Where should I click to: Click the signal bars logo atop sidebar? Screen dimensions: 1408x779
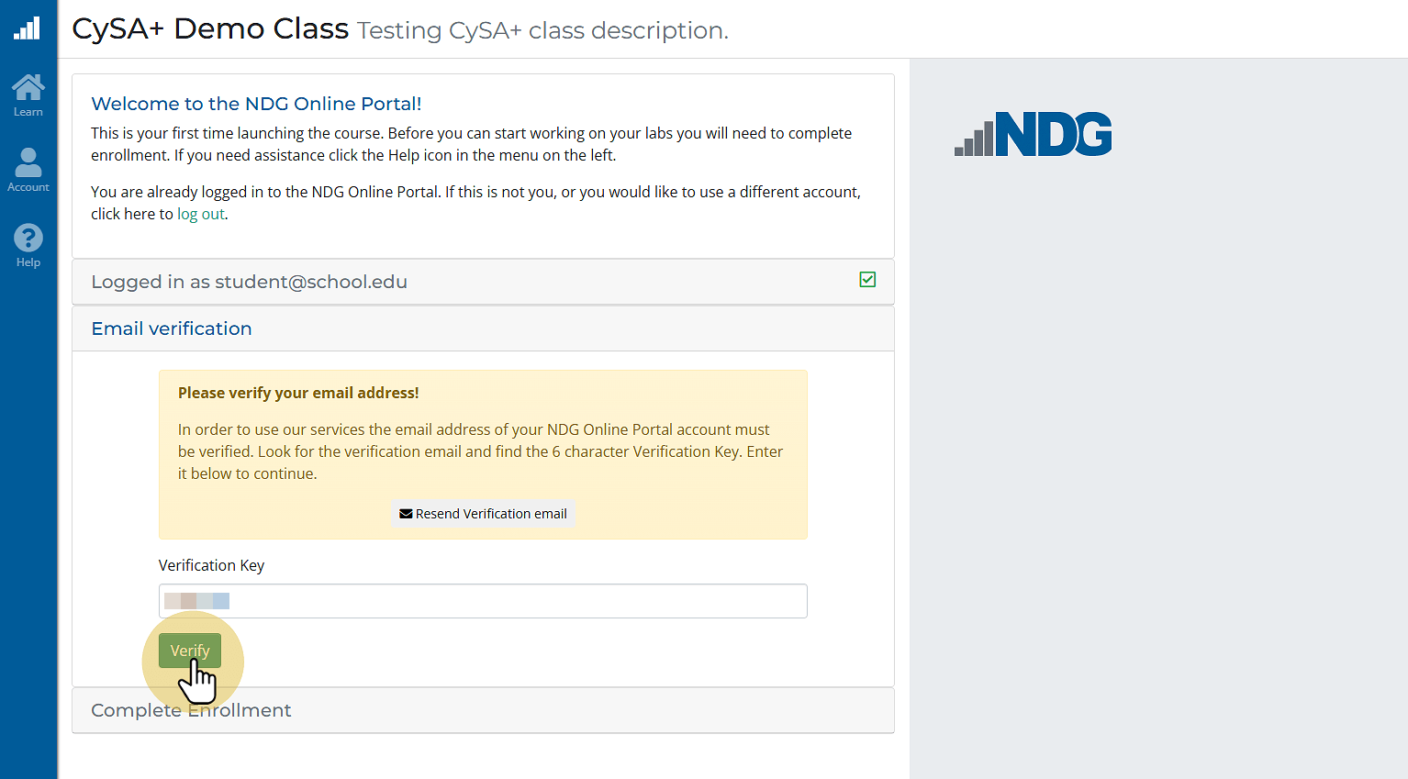tap(28, 28)
